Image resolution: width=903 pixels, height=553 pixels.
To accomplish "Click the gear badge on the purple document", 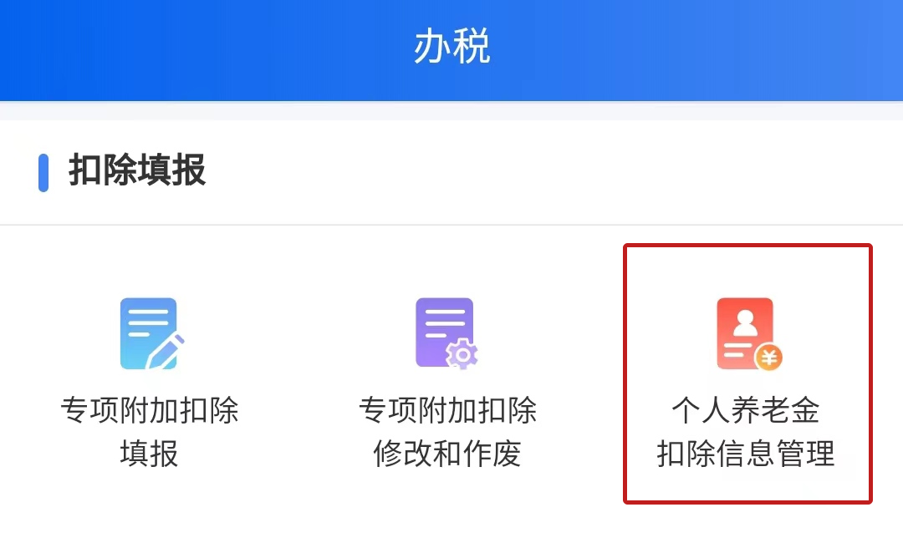I will 462,354.
